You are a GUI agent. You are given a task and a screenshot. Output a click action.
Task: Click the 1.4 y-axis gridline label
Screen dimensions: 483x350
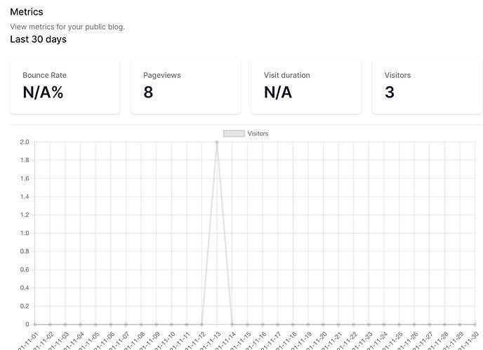[25, 196]
